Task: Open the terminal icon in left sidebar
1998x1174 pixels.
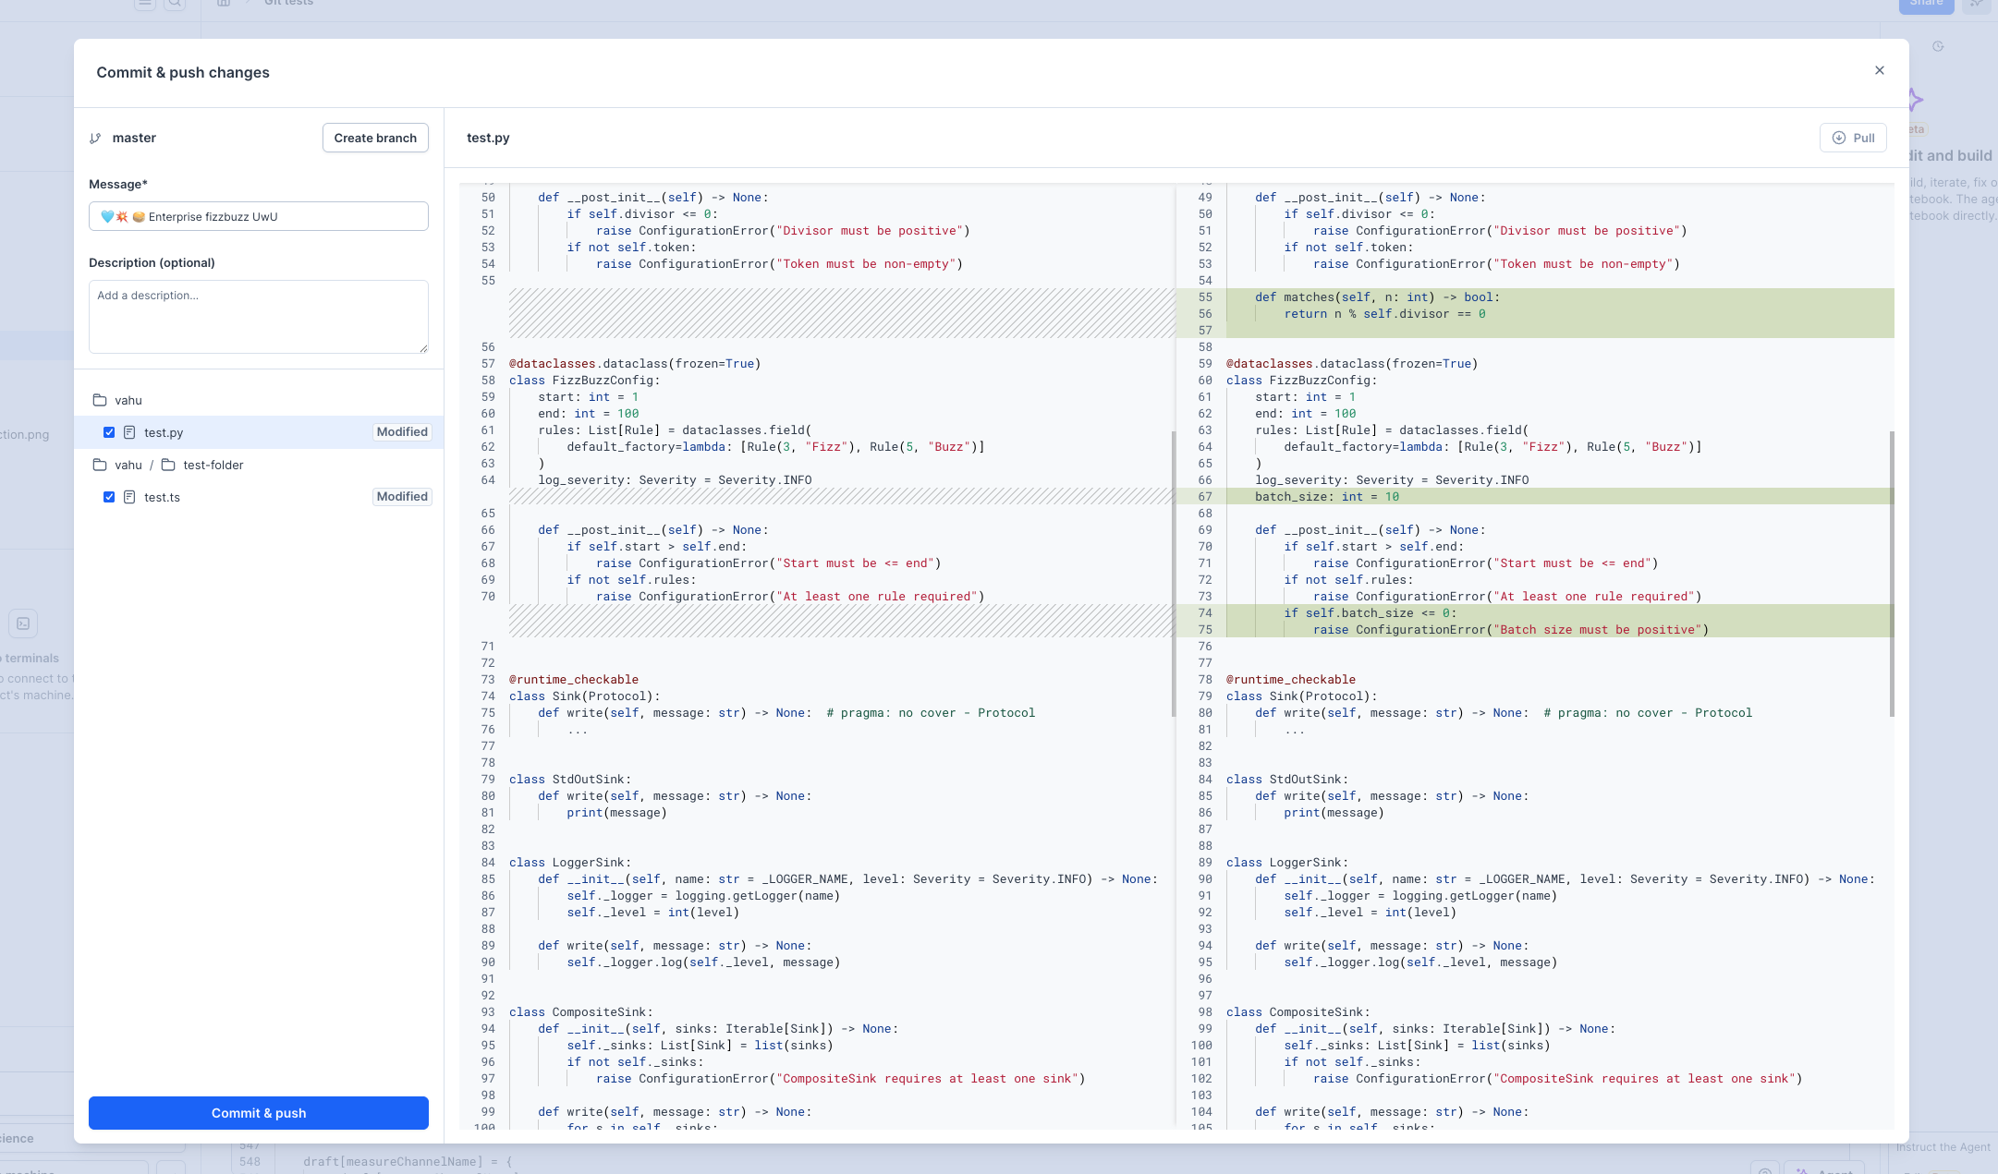Action: (x=23, y=623)
